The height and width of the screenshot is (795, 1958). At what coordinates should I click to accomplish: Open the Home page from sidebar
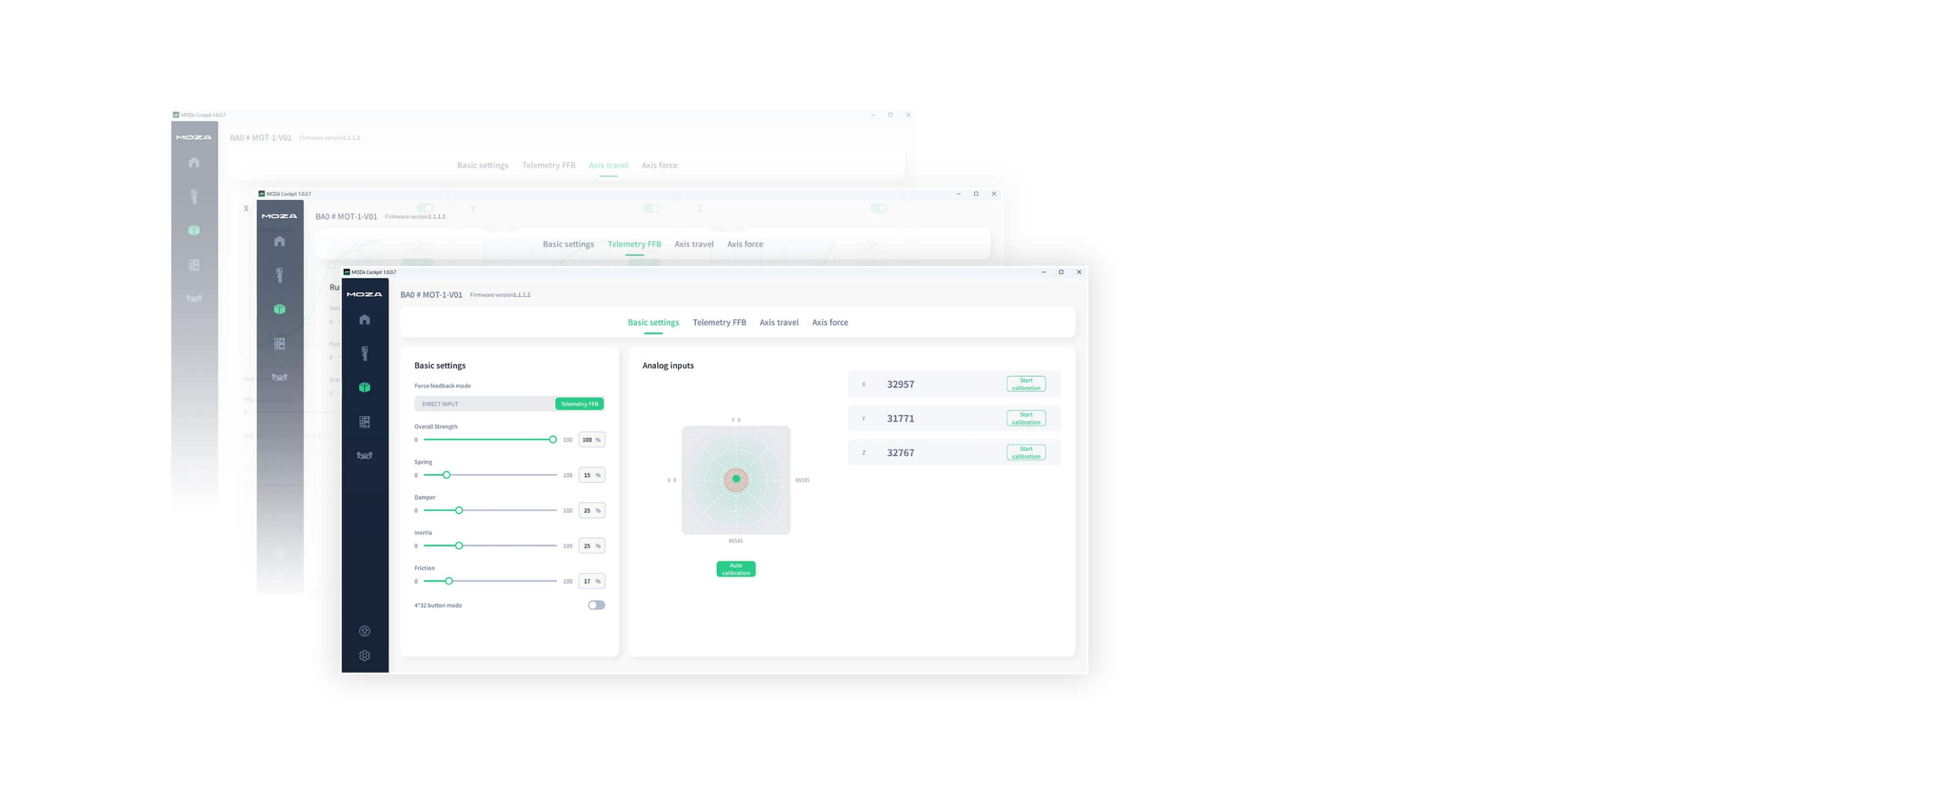(x=365, y=319)
